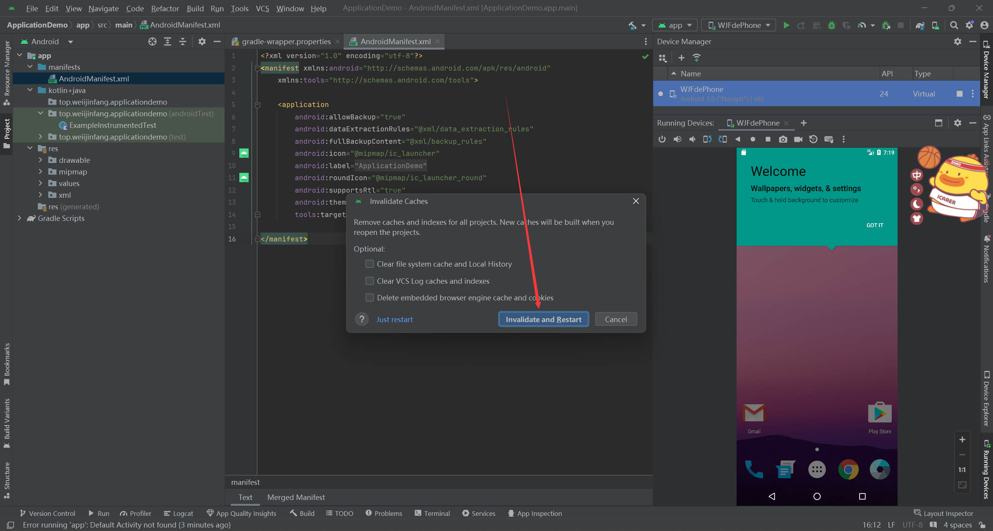Switch to the Merged Manifest tab
The width and height of the screenshot is (993, 531).
(296, 497)
